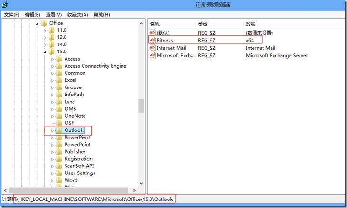The width and height of the screenshot is (347, 208).
Task: Expand the Word key
Action: click(x=52, y=181)
